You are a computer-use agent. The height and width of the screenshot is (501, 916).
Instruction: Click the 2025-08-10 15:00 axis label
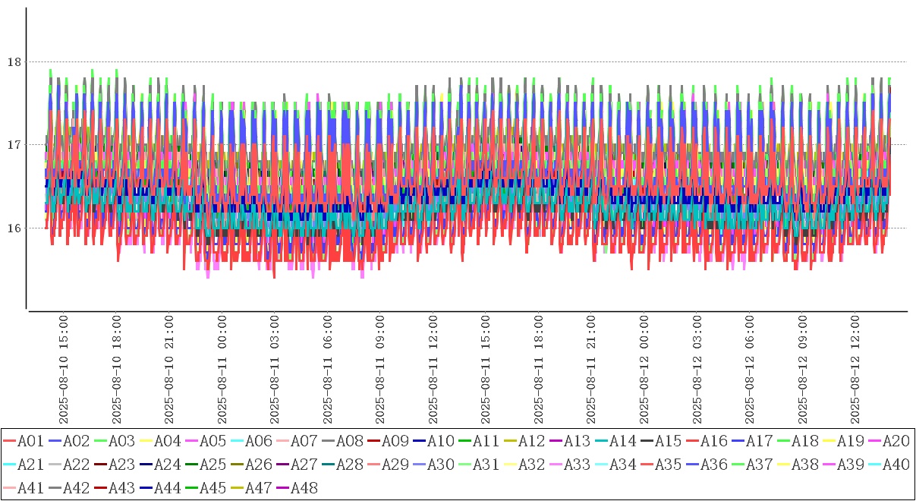(64, 370)
